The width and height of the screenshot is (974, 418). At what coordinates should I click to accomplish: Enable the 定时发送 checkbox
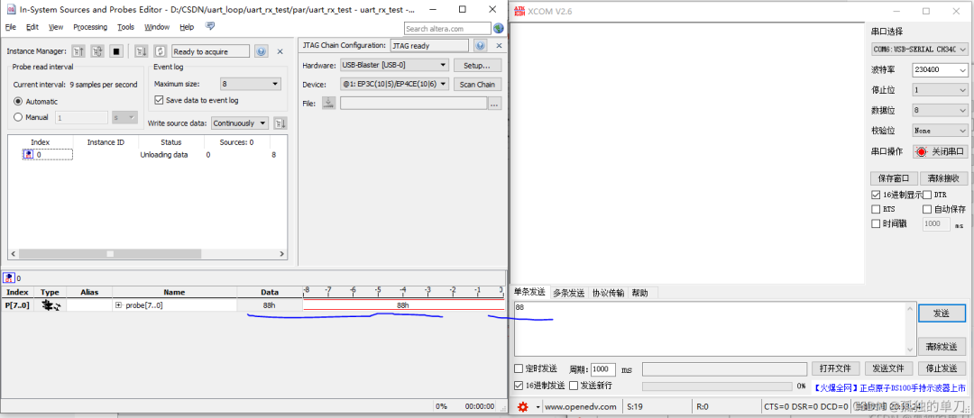[519, 369]
